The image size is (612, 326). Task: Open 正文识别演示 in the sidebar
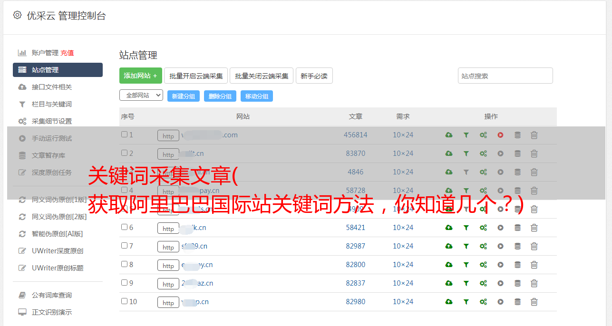pos(51,312)
